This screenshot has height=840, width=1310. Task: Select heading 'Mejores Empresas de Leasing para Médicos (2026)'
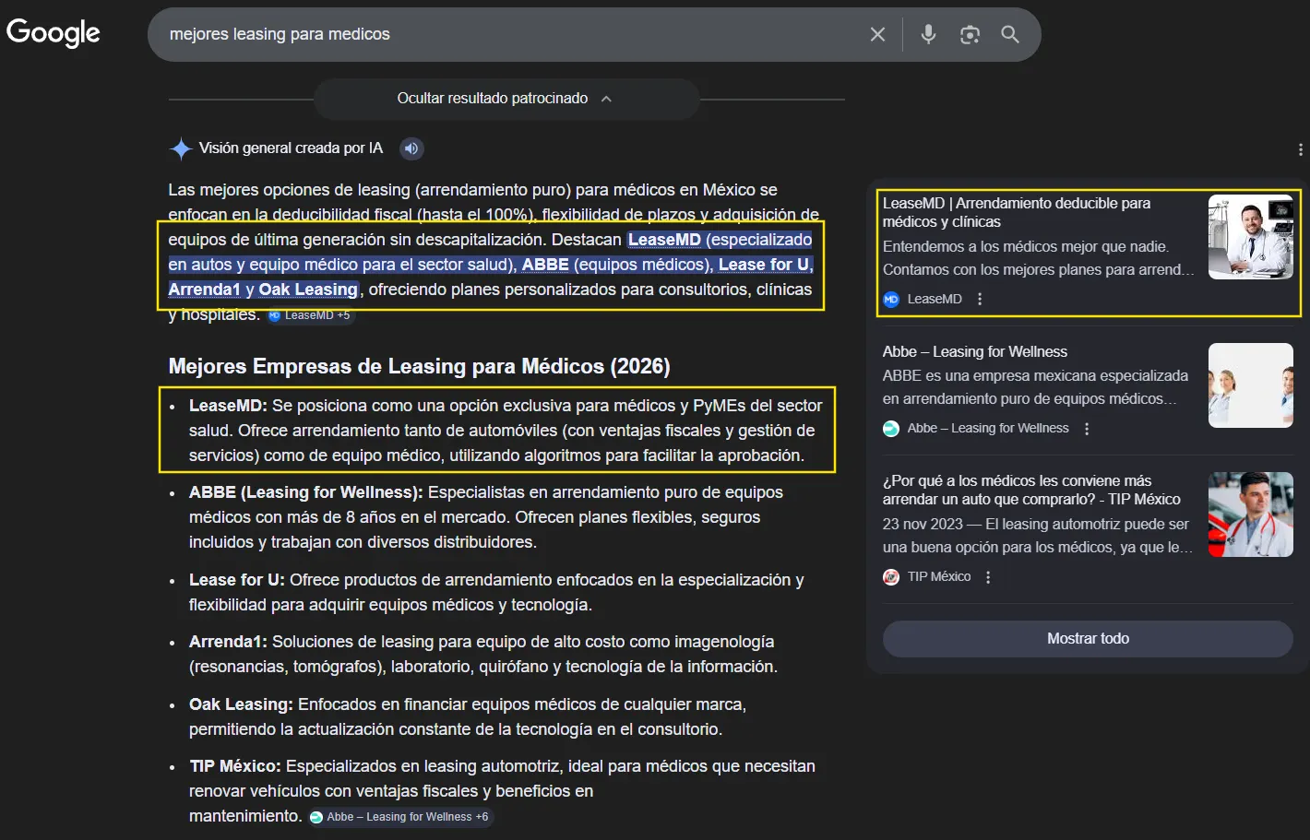[x=419, y=367]
